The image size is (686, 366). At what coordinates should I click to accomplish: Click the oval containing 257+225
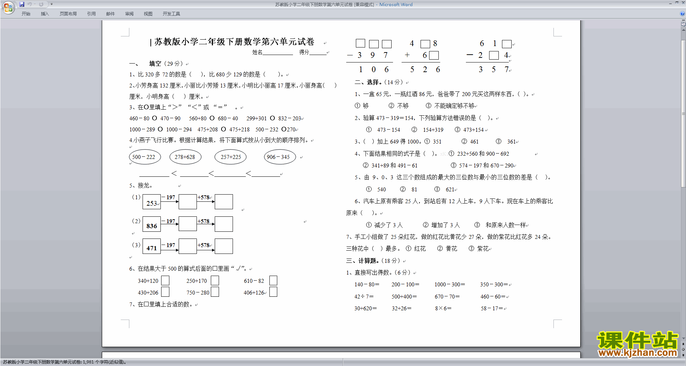coord(230,157)
